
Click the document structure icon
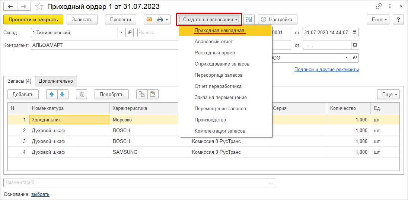tap(249, 19)
